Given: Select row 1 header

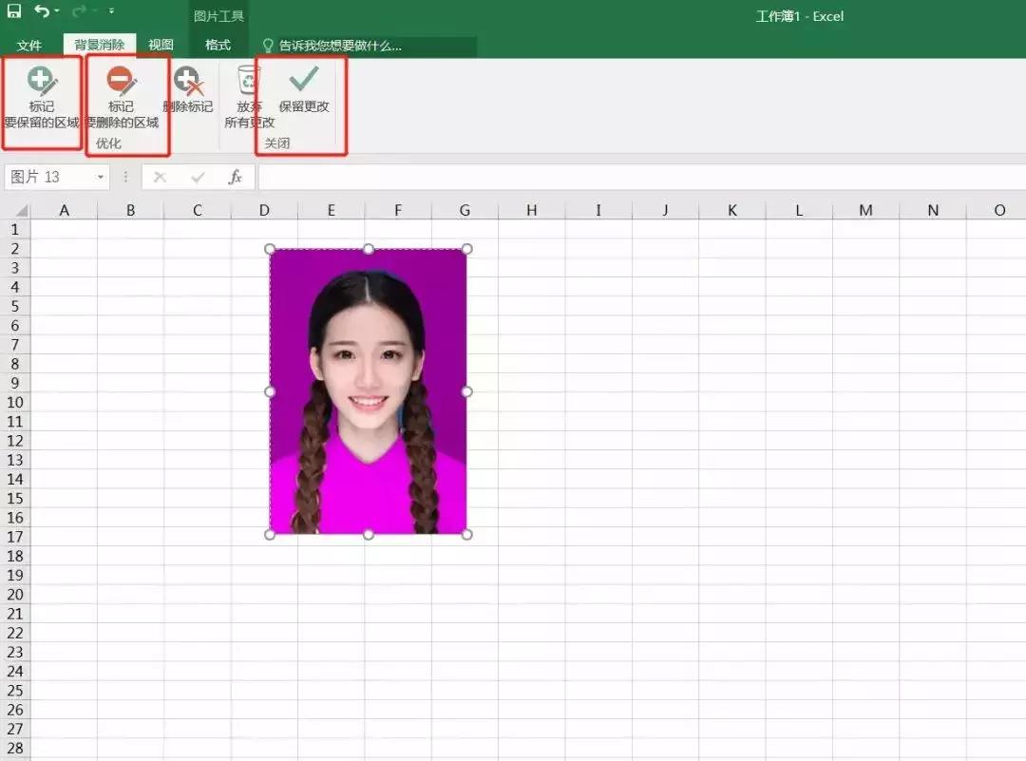Looking at the screenshot, I should (15, 230).
